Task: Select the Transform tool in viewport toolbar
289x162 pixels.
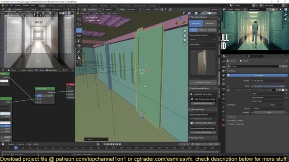Action: click(79, 46)
